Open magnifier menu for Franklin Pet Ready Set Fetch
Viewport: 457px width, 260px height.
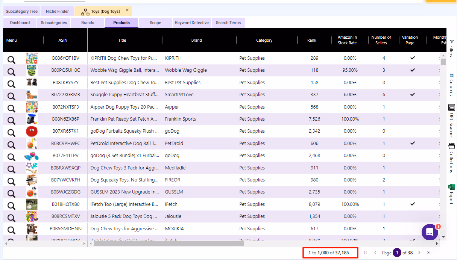[x=11, y=120]
